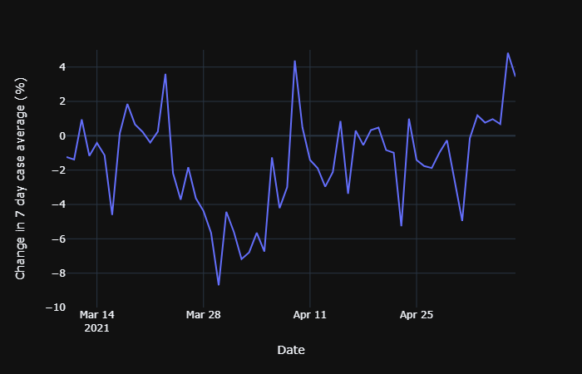Click the 'Change in 7 day case average (%)' axis title

21,179
